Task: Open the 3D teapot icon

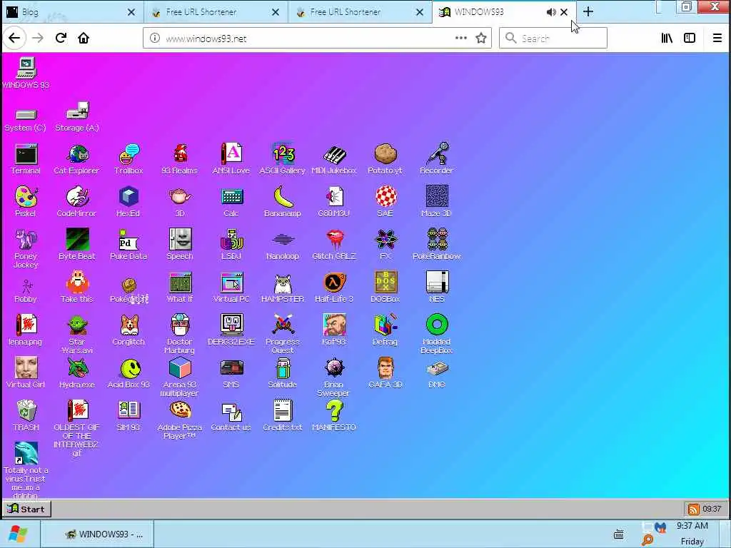Action: point(180,202)
